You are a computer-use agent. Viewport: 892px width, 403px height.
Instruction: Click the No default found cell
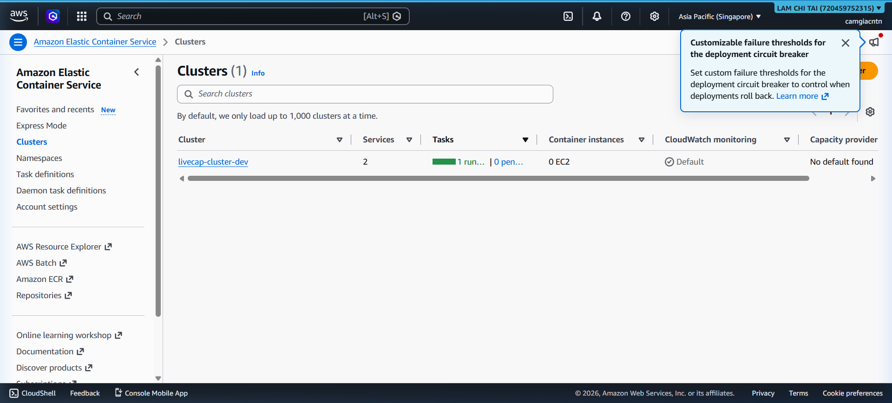coord(841,162)
